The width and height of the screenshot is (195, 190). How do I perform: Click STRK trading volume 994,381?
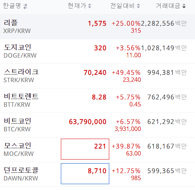coord(161,73)
